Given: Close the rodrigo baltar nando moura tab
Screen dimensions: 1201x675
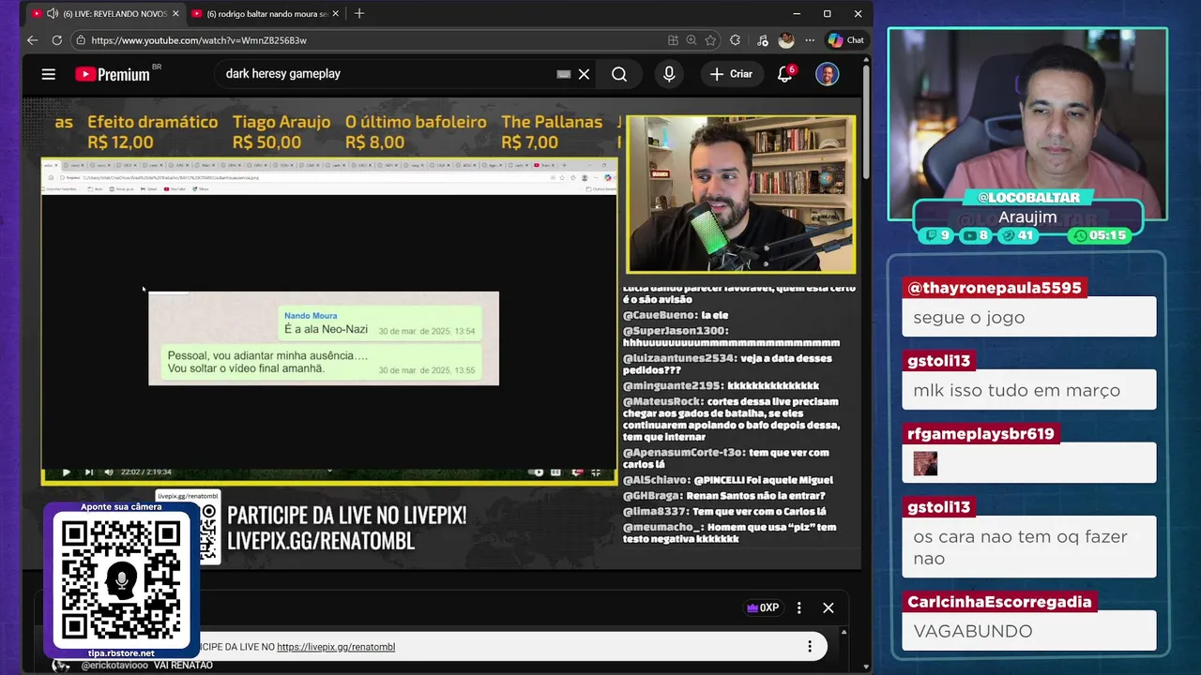Looking at the screenshot, I should (x=335, y=14).
